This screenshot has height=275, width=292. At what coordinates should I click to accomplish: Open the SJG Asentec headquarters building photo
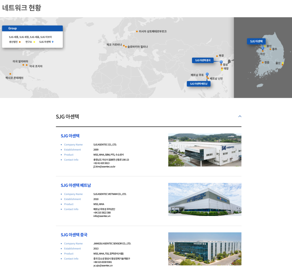[204, 150]
